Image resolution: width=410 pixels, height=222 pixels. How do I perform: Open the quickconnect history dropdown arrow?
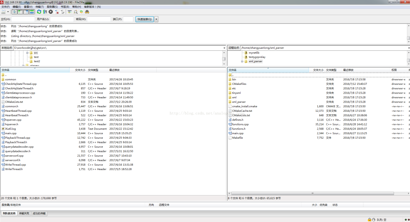coord(156,19)
